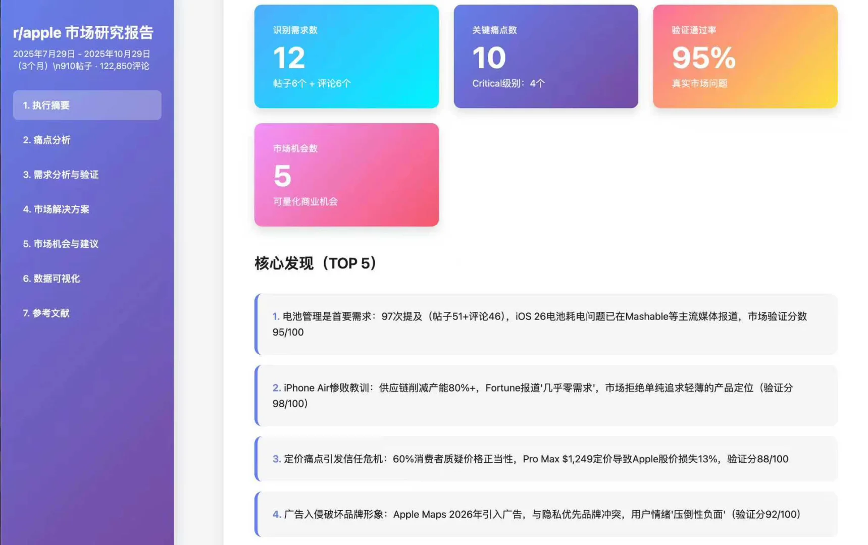Click finding 3 about 定价痛点
868x545 pixels.
point(545,459)
